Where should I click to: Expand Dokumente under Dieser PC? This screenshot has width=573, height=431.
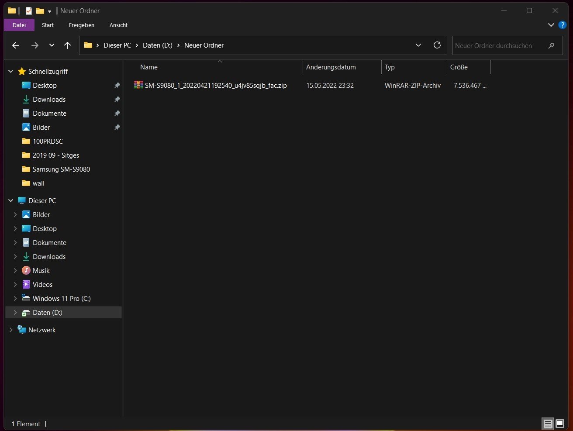(15, 243)
